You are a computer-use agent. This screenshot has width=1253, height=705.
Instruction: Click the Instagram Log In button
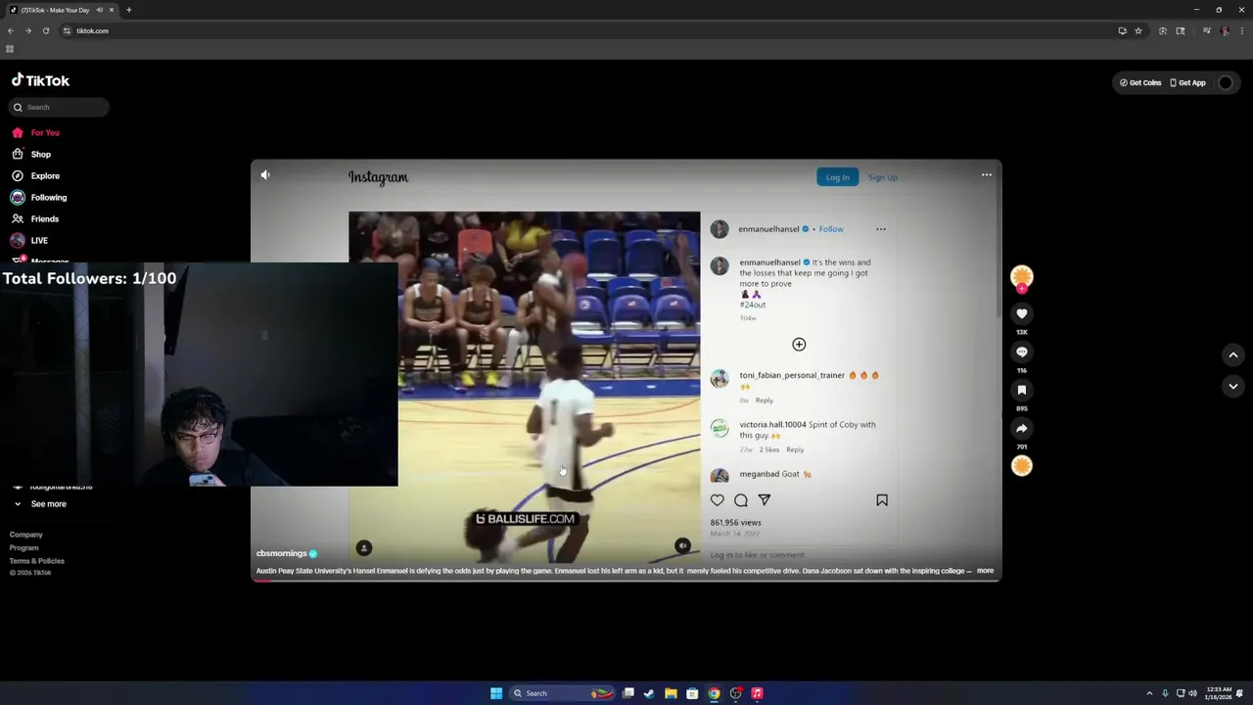837,177
